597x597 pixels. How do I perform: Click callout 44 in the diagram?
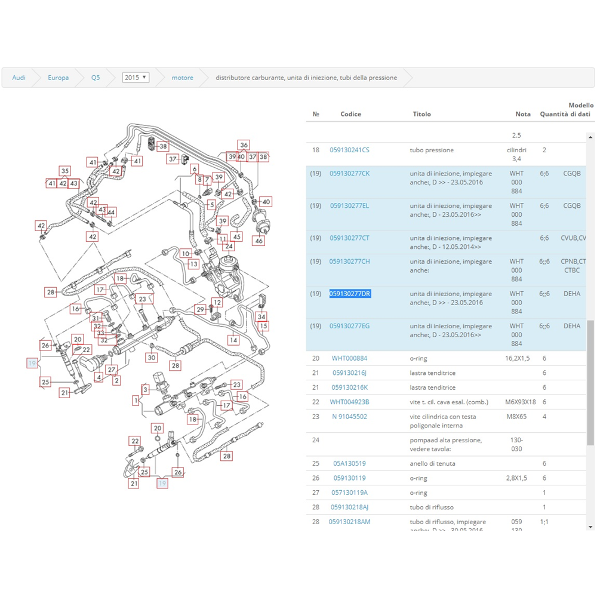pos(111,212)
